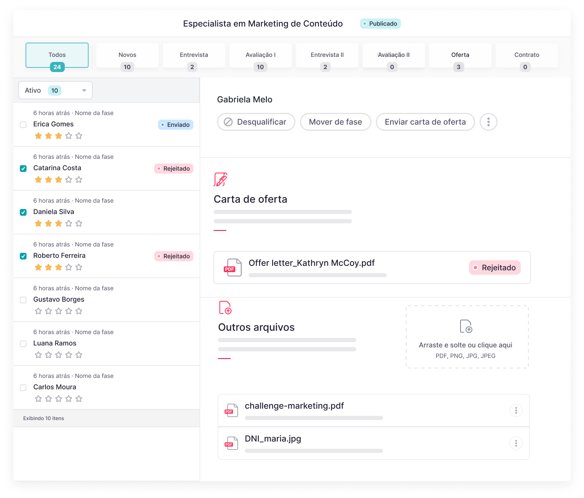This screenshot has height=498, width=584.
Task: Click the Exibindo 10 itens footer text
Action: point(44,418)
